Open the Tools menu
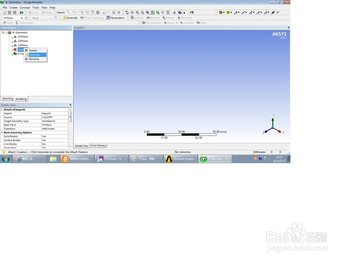This screenshot has width=347, height=260. 36,8
